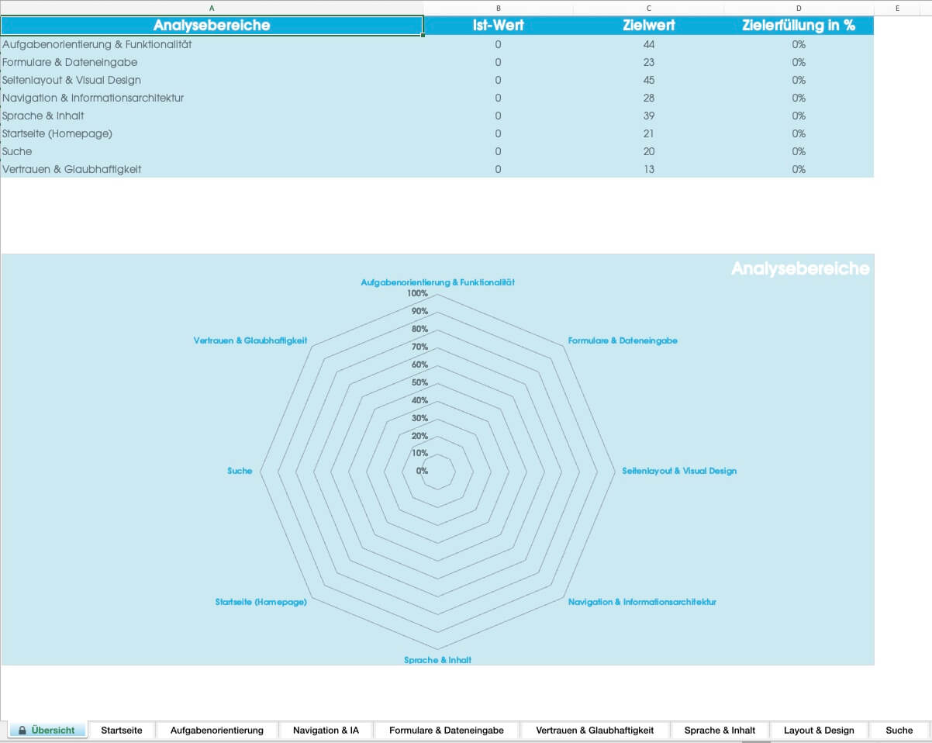Image resolution: width=932 pixels, height=743 pixels.
Task: Switch to the Aufgabenorientierung sheet tab
Action: click(217, 731)
